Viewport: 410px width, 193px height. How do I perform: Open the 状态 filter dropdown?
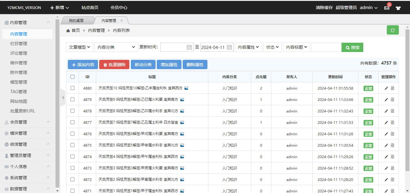273,47
